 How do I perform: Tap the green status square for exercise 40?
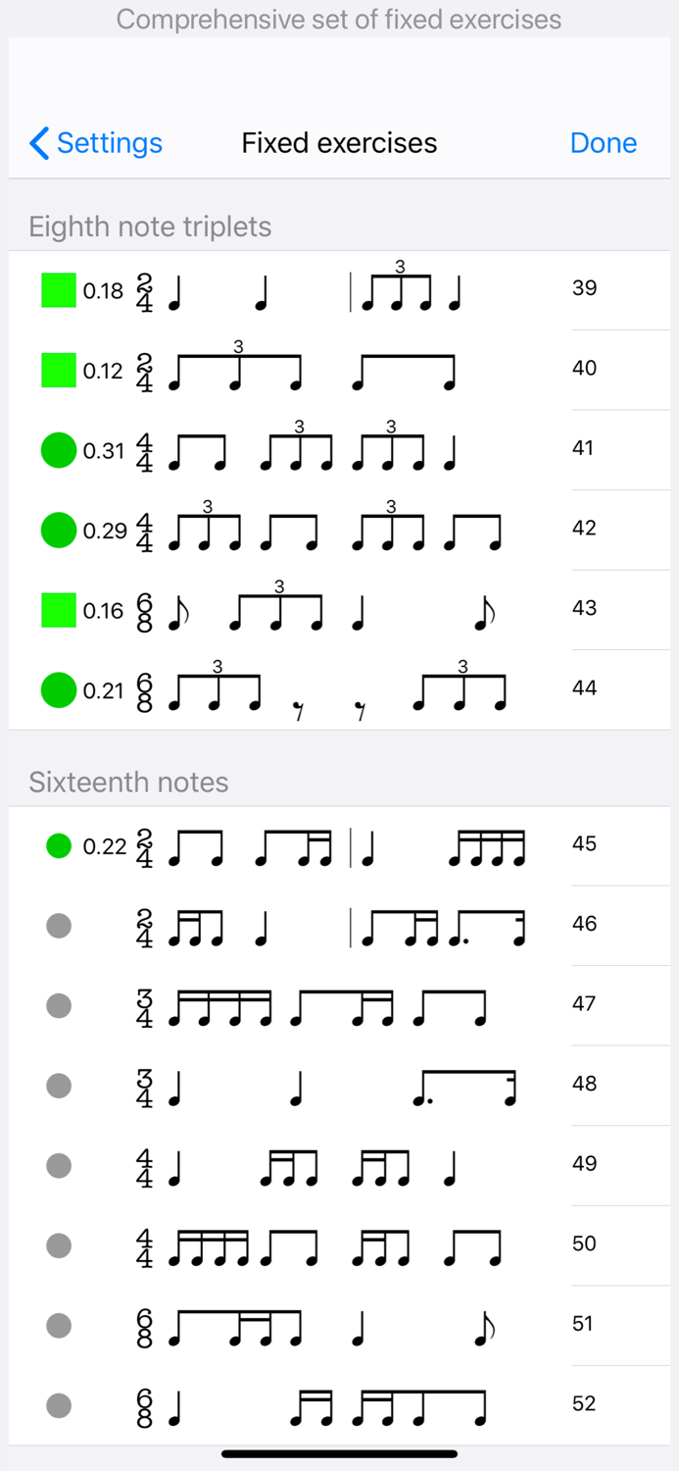(58, 370)
